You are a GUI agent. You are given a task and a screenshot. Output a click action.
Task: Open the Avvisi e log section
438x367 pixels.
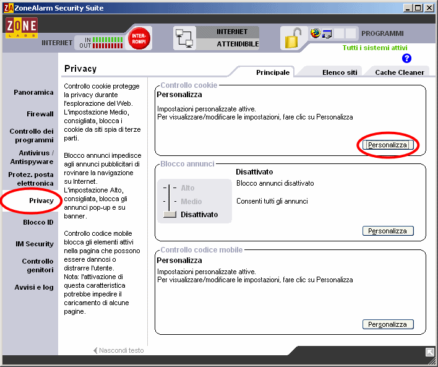[34, 287]
